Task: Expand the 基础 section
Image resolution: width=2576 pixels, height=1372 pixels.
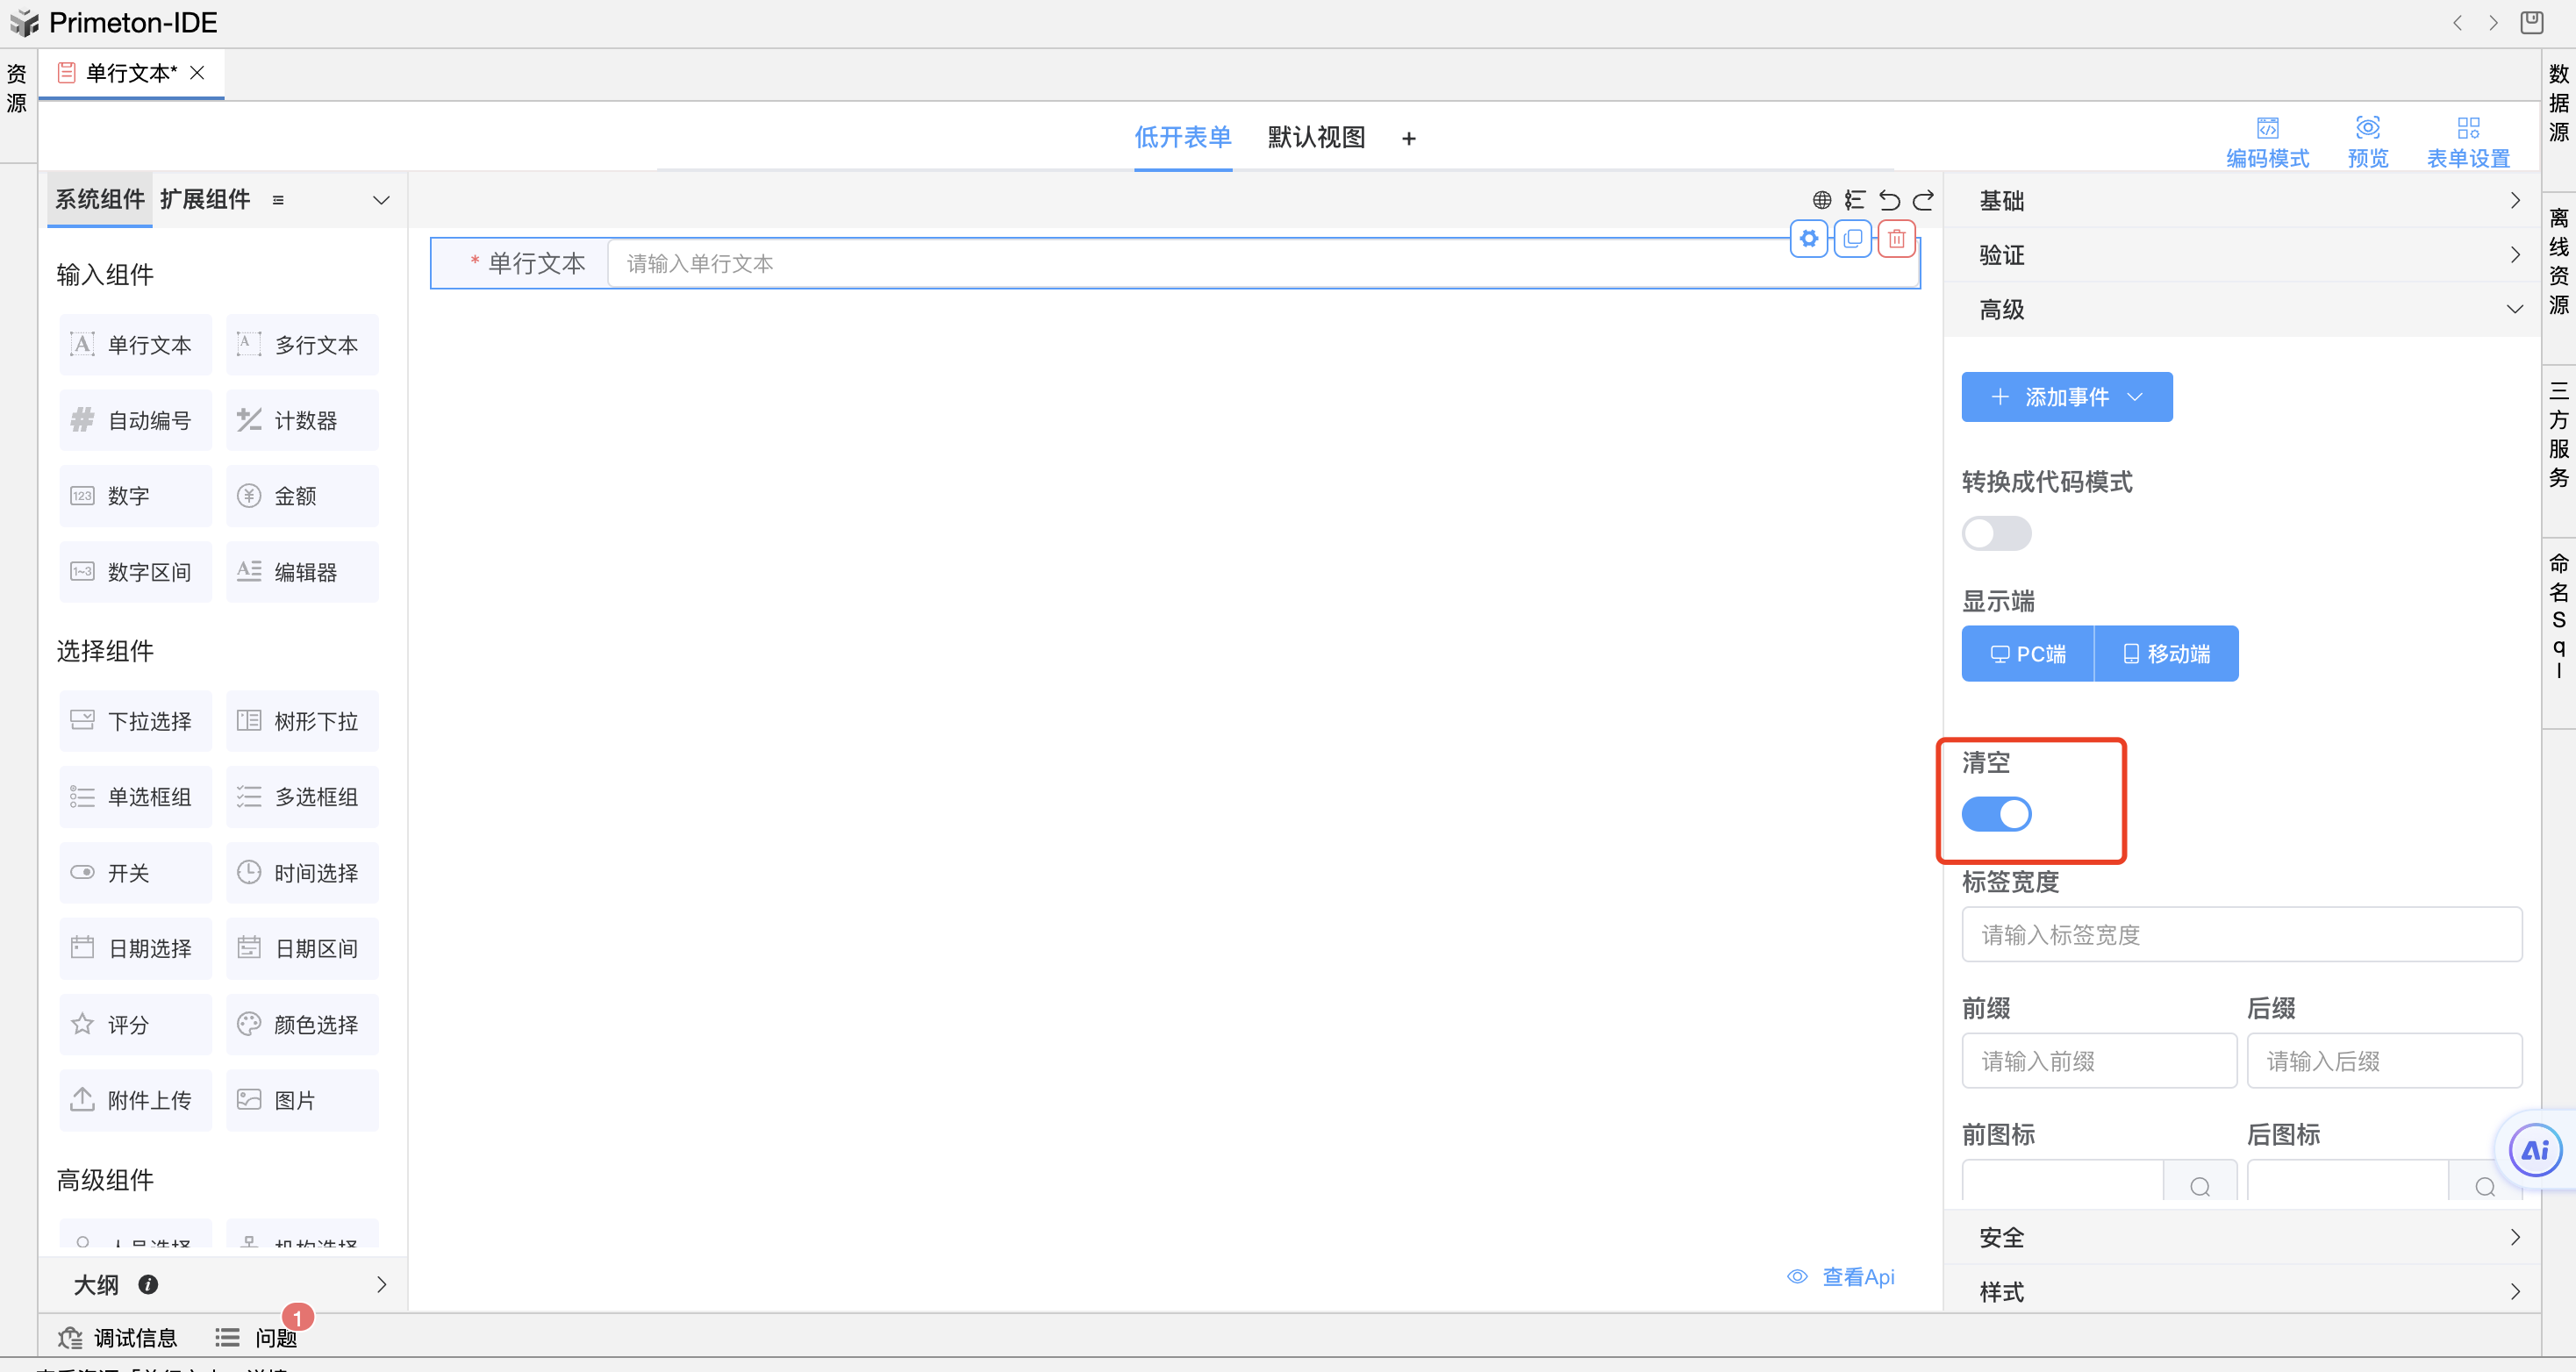Action: pos(2240,201)
